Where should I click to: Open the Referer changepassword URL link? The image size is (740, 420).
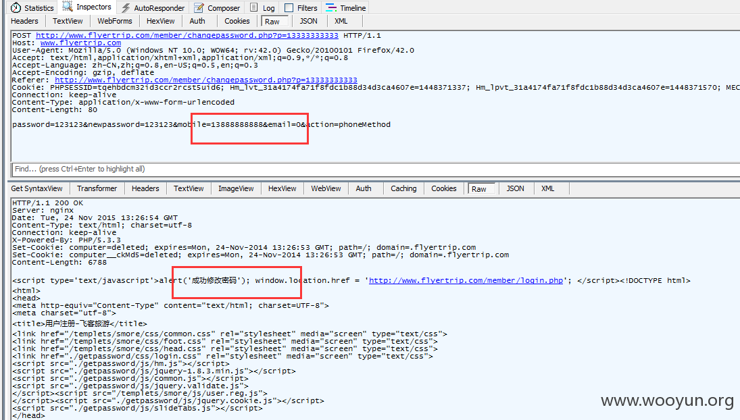(x=205, y=80)
